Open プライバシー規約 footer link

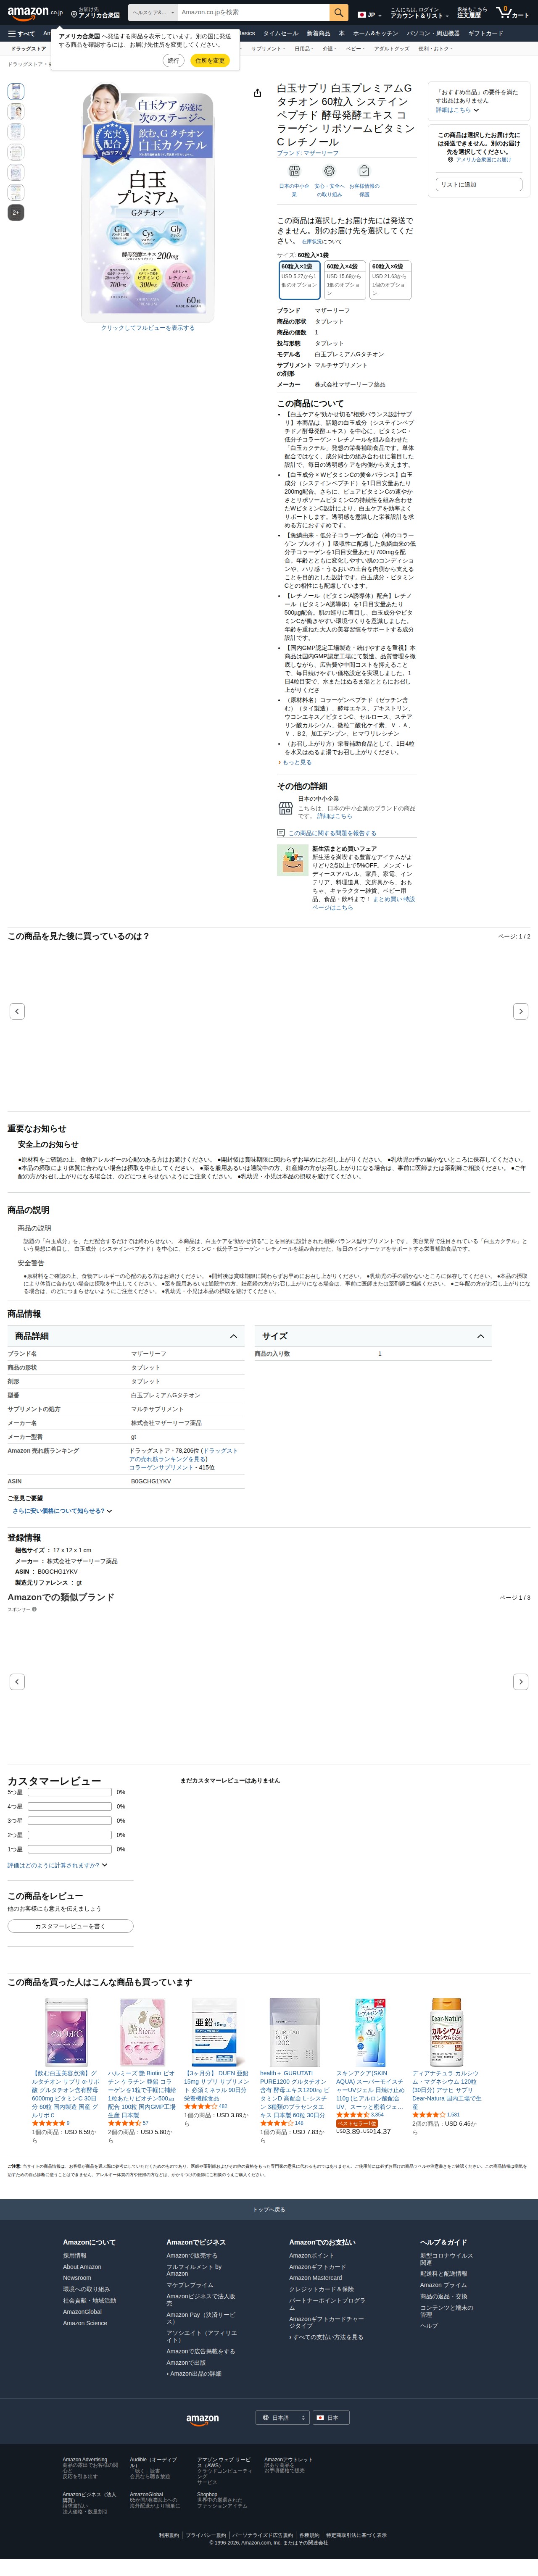click(206, 2534)
